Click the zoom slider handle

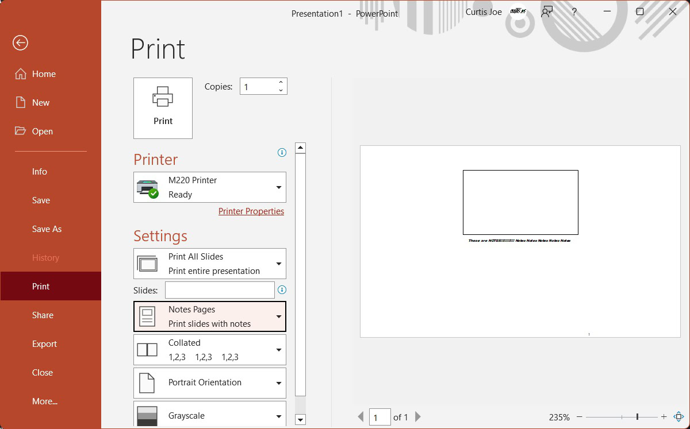coord(637,417)
